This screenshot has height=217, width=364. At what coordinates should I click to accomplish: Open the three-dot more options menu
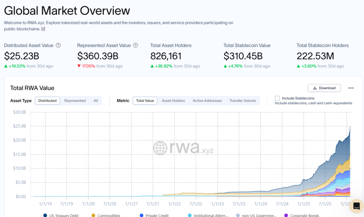(351, 88)
